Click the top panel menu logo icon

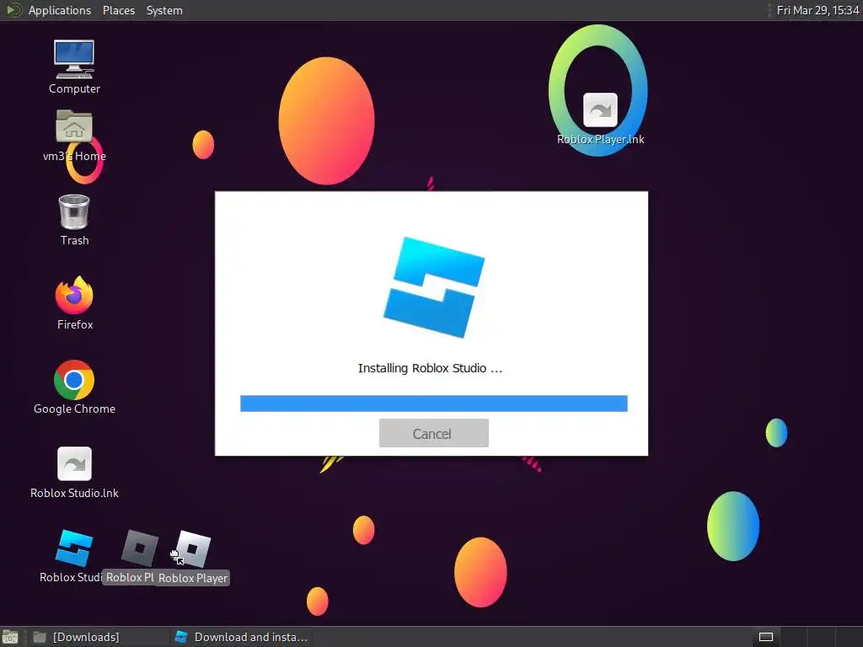[x=13, y=10]
